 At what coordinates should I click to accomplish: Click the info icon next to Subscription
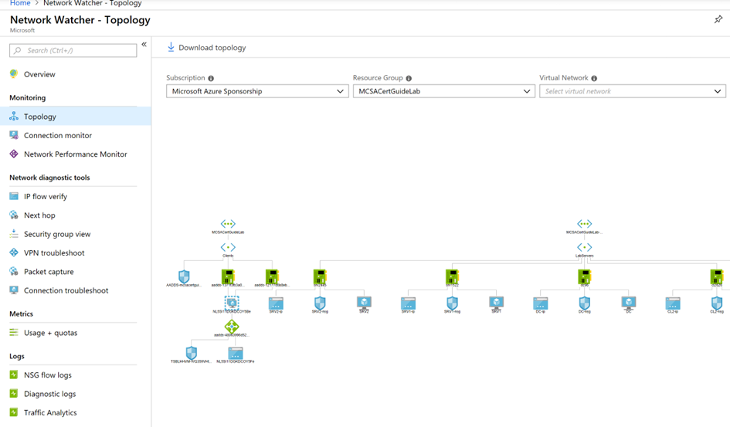pyautogui.click(x=211, y=78)
